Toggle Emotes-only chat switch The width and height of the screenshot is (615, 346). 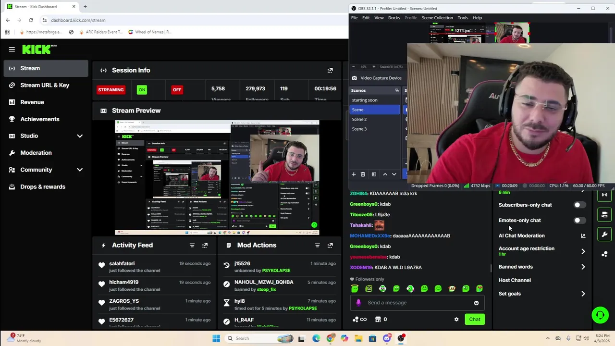pos(579,221)
